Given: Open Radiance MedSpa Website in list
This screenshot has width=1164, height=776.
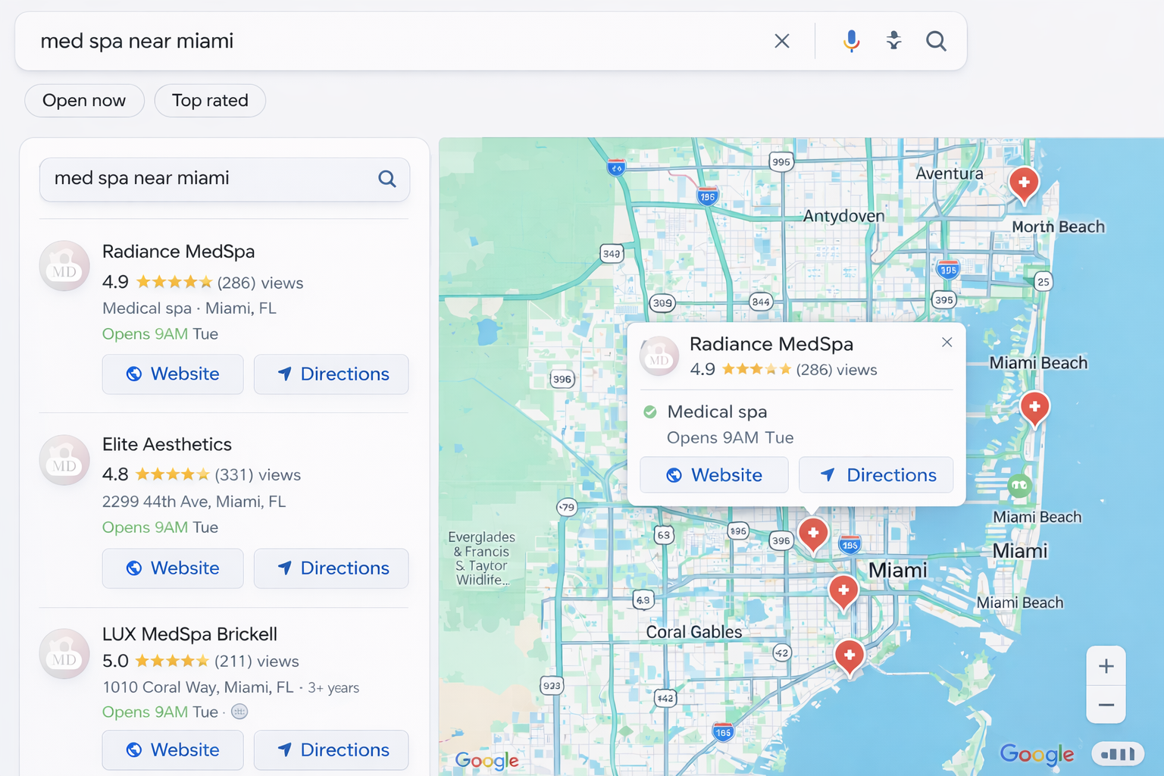Looking at the screenshot, I should (173, 374).
